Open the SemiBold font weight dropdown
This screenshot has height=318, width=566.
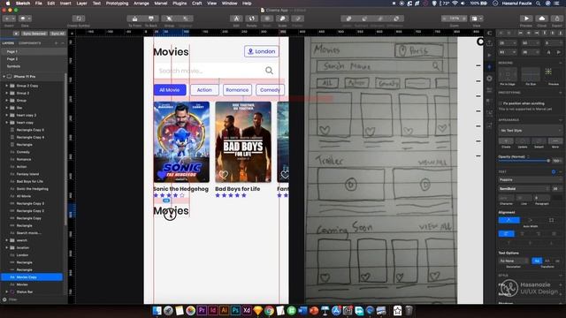click(524, 188)
